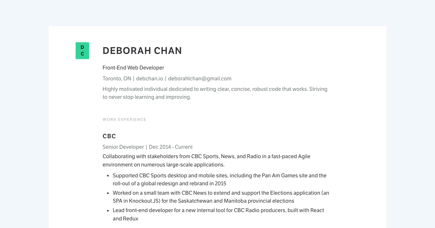Viewport: 435px width, 228px height.
Task: Click the bullet dot before 'Lead front-end developer'
Action: click(x=108, y=211)
